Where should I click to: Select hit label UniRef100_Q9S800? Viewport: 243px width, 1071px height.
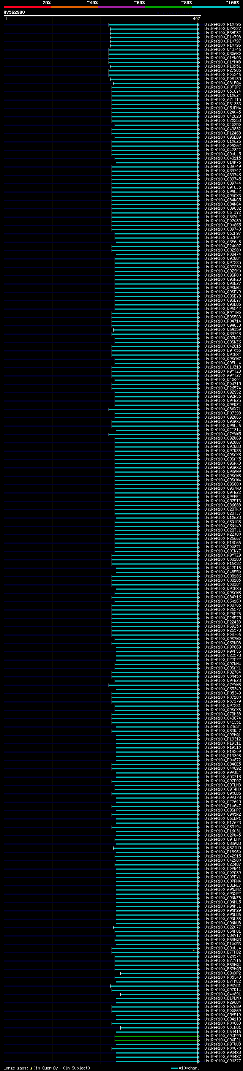click(222, 484)
